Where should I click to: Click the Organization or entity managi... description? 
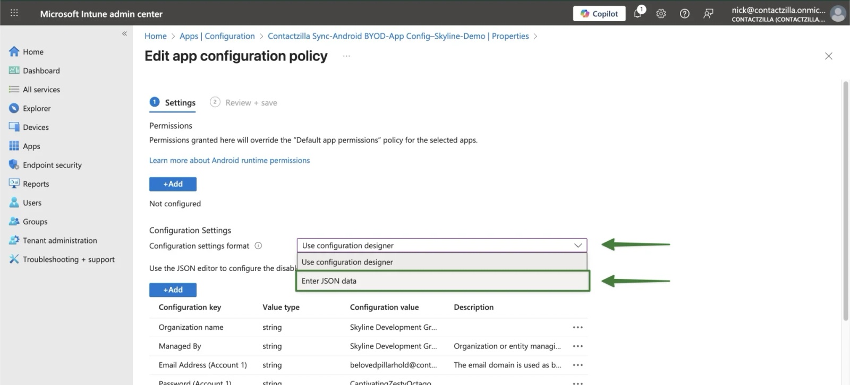[x=507, y=346]
